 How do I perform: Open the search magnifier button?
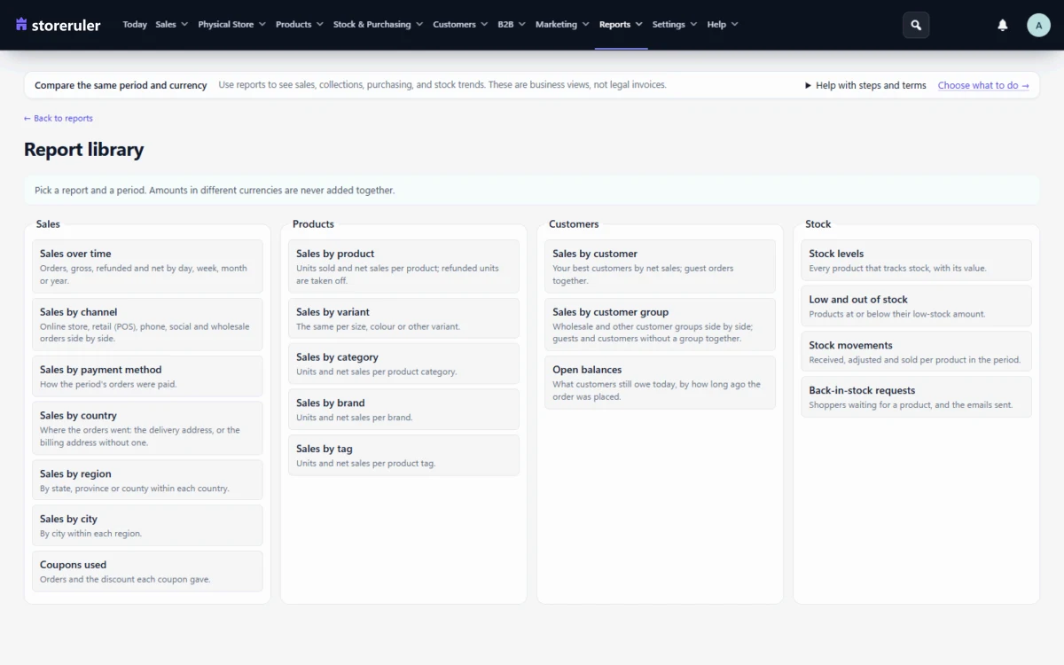(916, 25)
